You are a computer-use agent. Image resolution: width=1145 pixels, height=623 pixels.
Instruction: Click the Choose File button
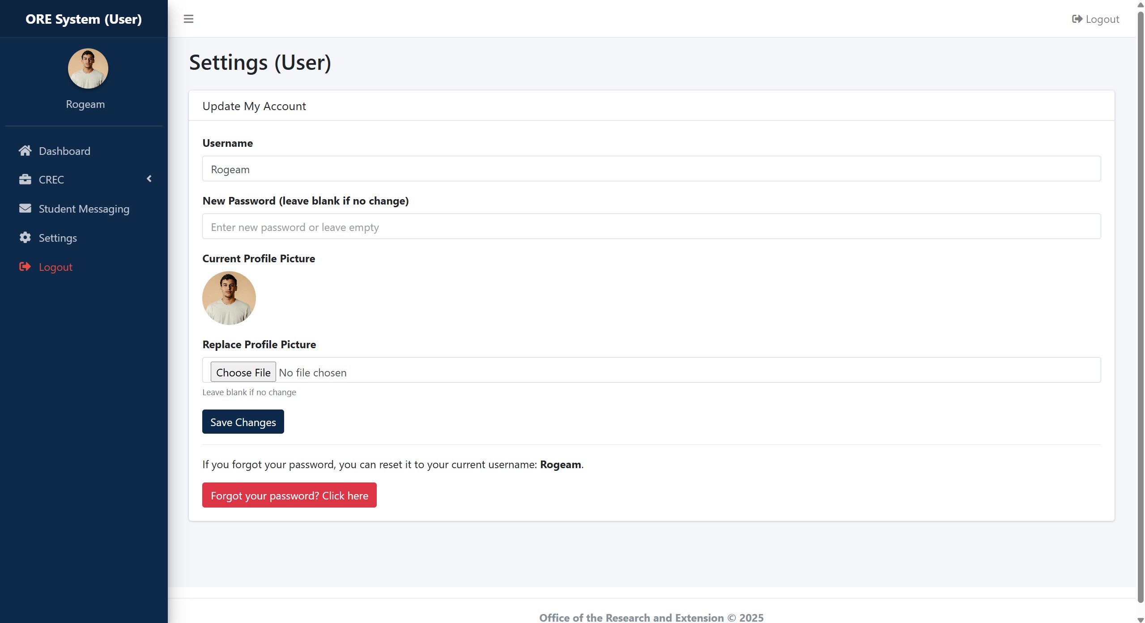pyautogui.click(x=243, y=372)
